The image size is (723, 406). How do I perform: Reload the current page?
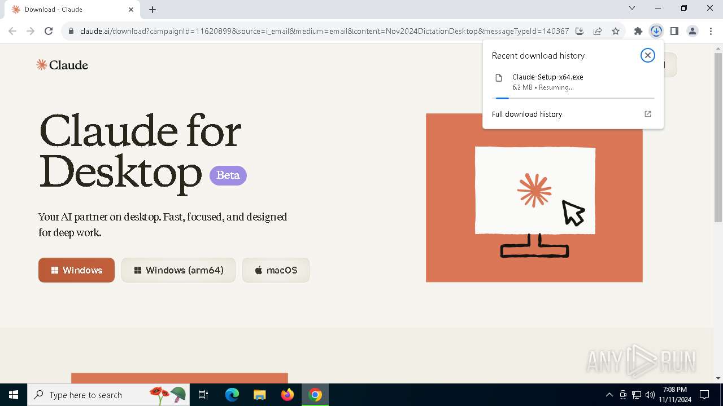[x=49, y=31]
